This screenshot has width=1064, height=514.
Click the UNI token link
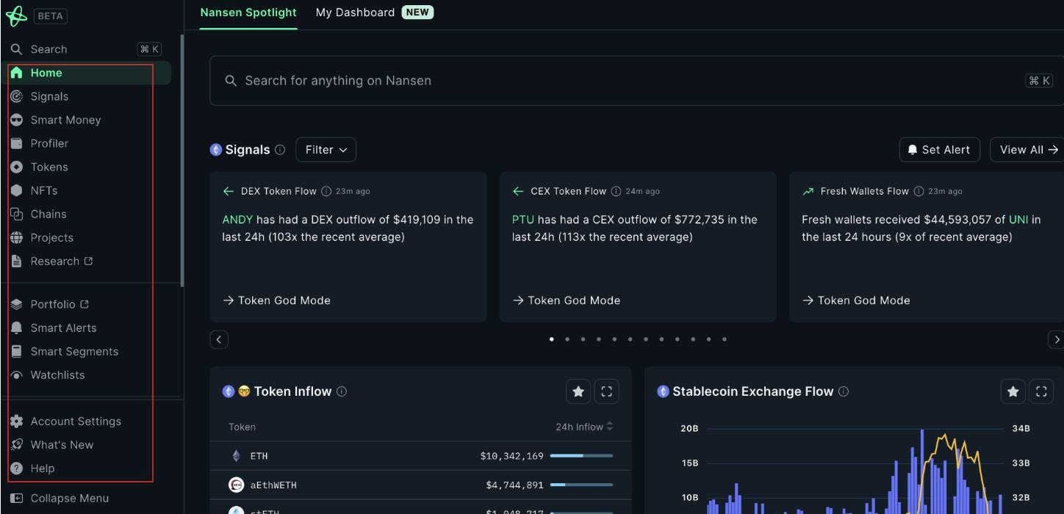tap(1018, 220)
